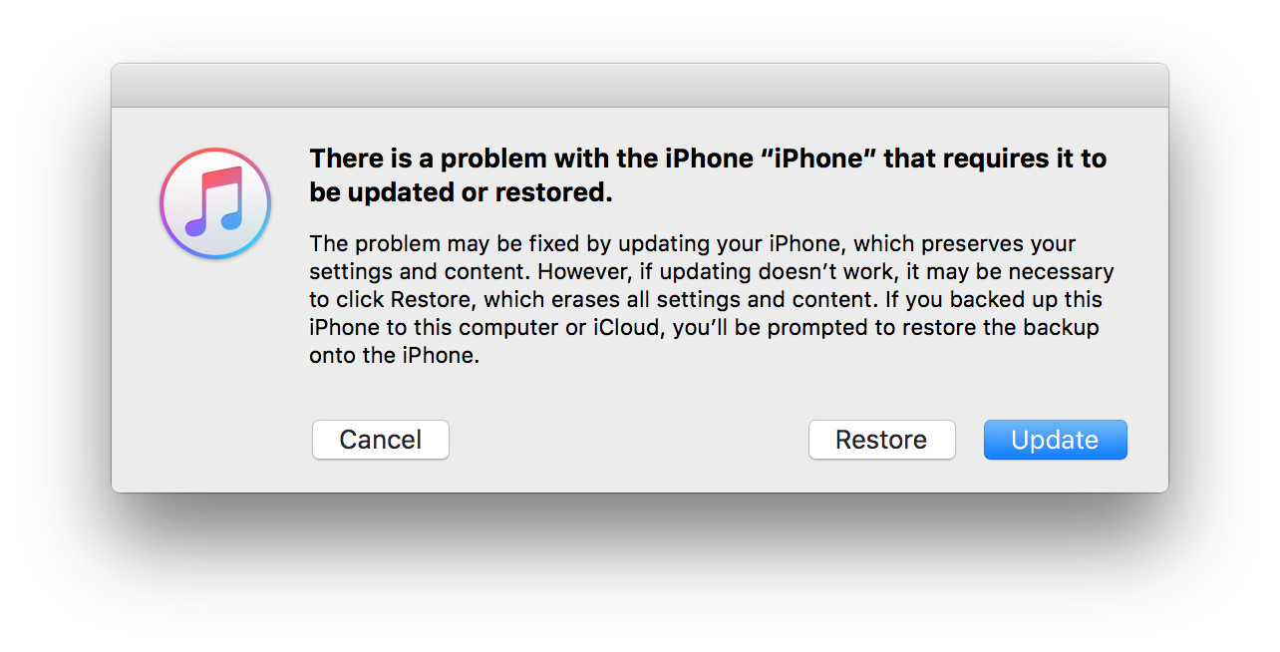
Task: Click empty space between Cancel and Restore
Action: click(x=628, y=440)
